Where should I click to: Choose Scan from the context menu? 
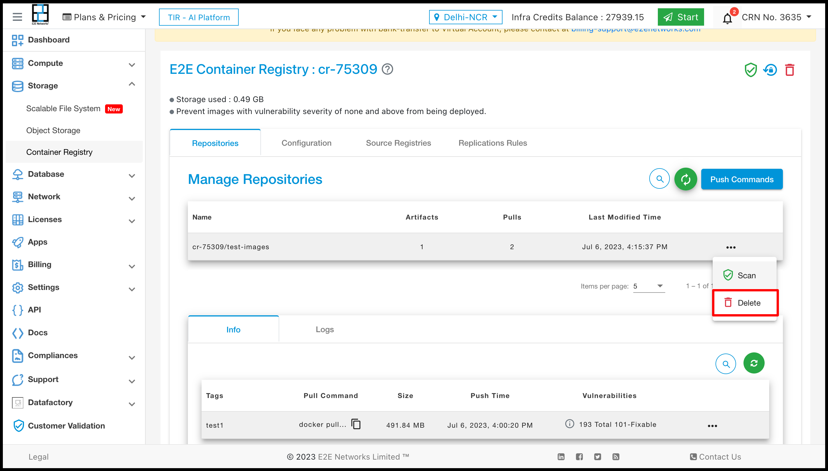click(744, 276)
